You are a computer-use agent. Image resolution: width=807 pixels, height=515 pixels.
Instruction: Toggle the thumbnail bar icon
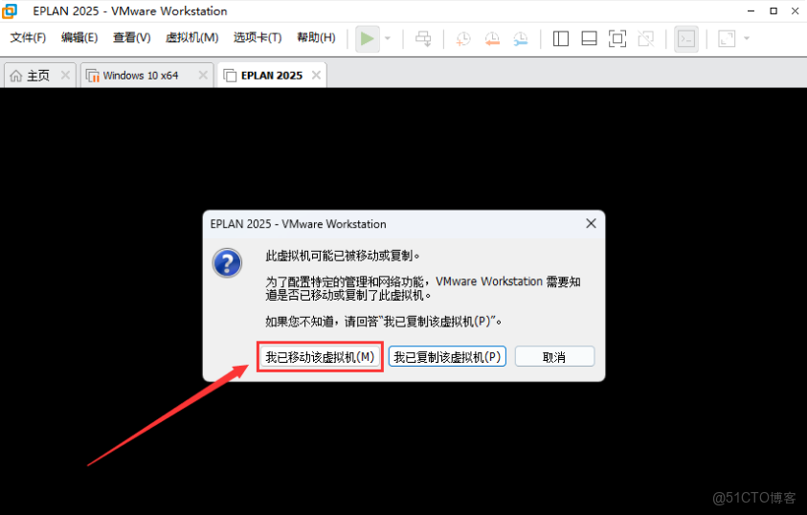click(x=589, y=38)
